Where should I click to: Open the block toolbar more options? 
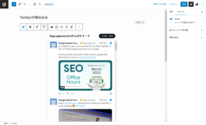79,27
